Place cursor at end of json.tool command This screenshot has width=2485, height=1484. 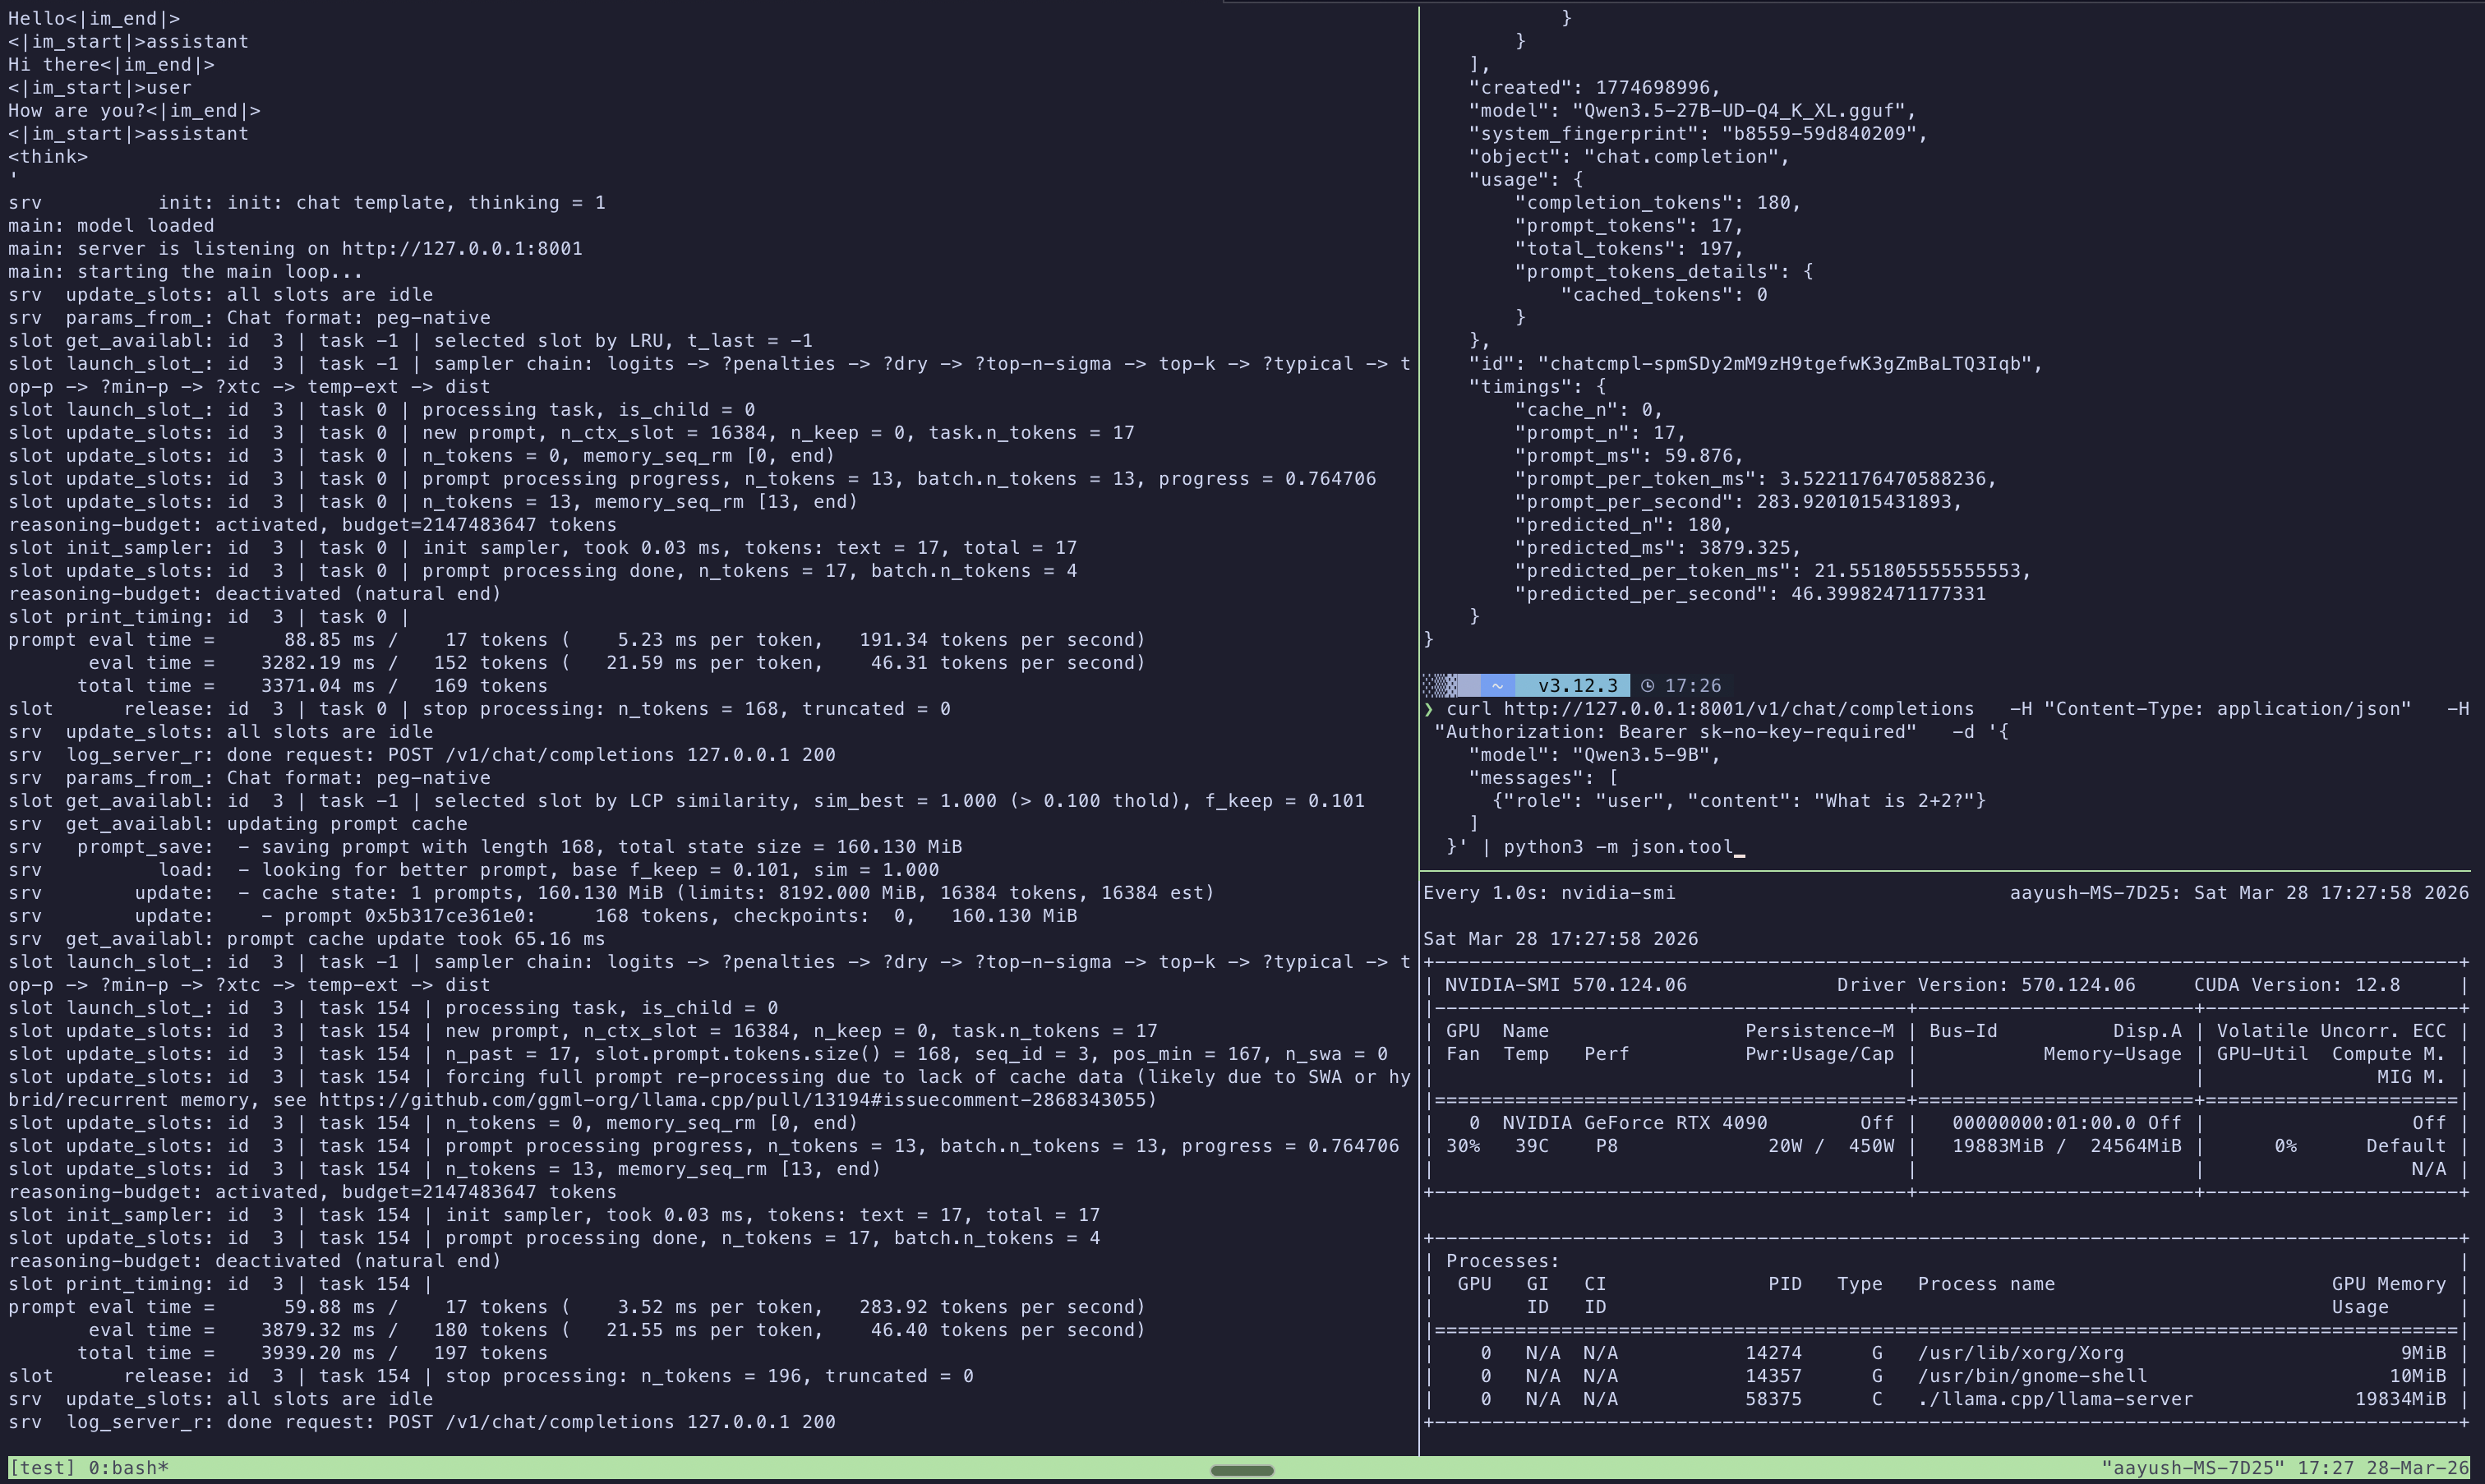pyautogui.click(x=1739, y=847)
